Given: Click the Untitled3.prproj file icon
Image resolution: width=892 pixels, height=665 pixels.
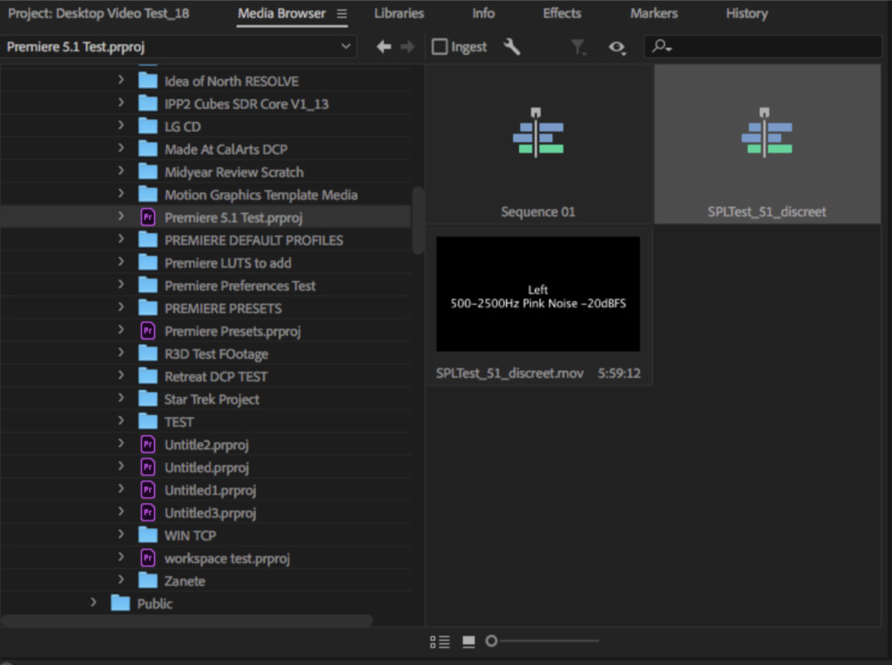Looking at the screenshot, I should [148, 513].
